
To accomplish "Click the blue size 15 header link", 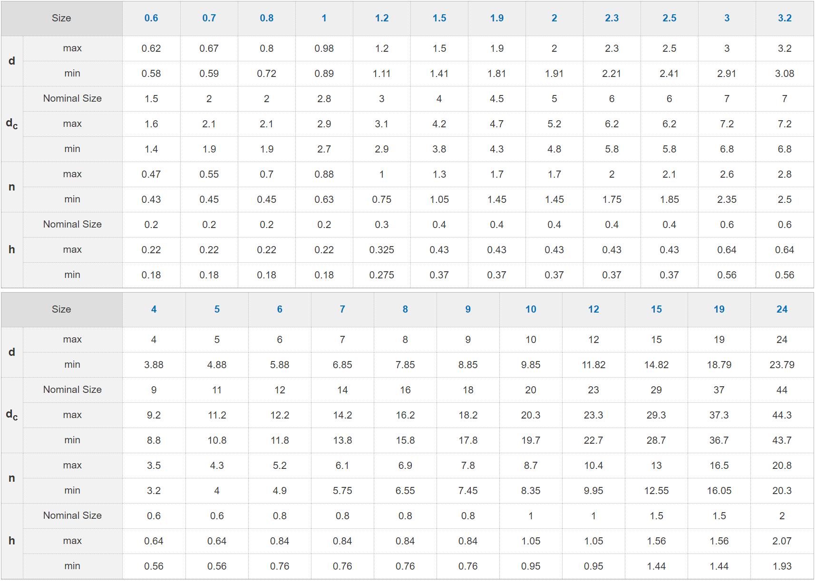I will click(x=656, y=309).
